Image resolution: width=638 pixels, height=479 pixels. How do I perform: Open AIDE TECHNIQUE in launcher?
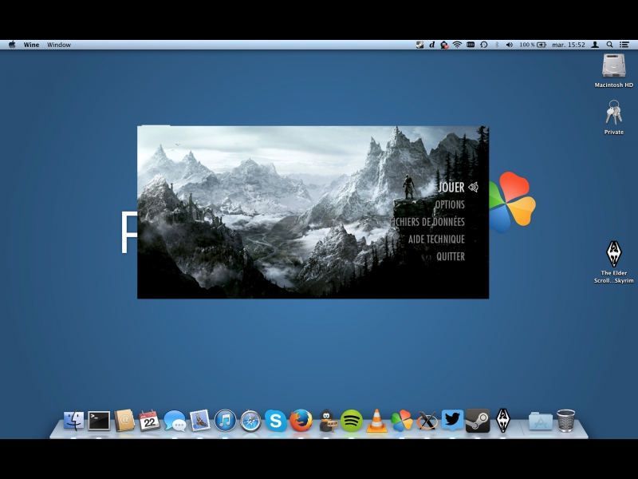click(x=436, y=239)
